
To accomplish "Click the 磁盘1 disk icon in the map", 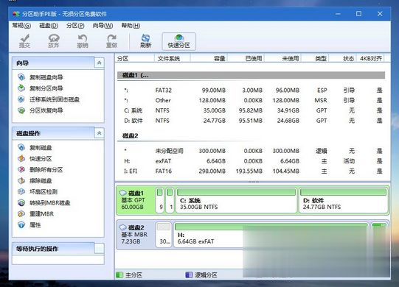I will tap(123, 193).
